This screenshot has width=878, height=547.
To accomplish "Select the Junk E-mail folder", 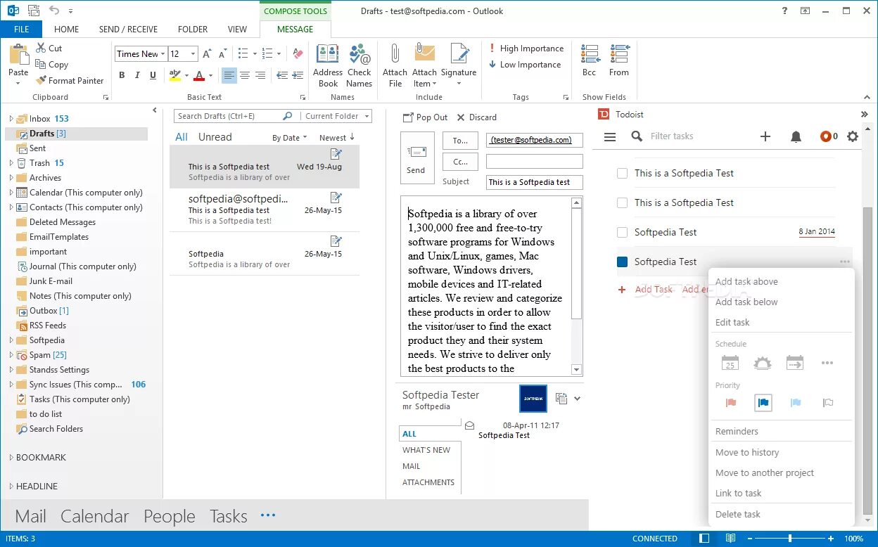I will pyautogui.click(x=51, y=281).
